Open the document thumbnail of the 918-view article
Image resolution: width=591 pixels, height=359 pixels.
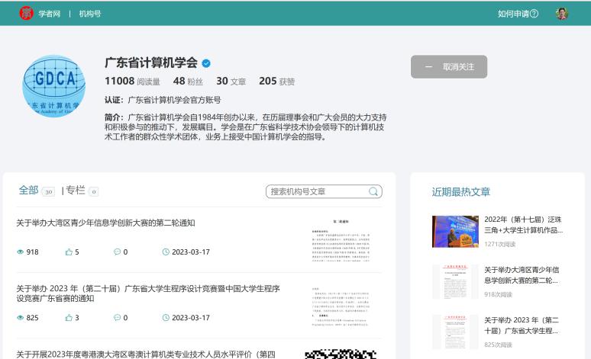coord(341,240)
